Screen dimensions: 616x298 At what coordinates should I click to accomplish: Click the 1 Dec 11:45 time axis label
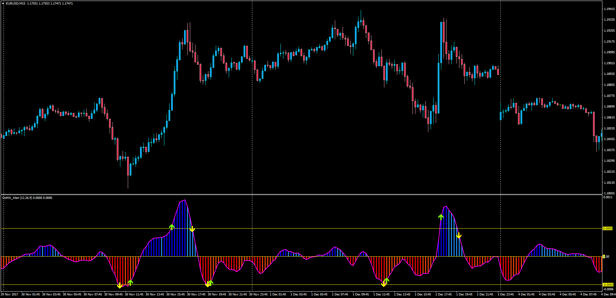tap(381, 294)
